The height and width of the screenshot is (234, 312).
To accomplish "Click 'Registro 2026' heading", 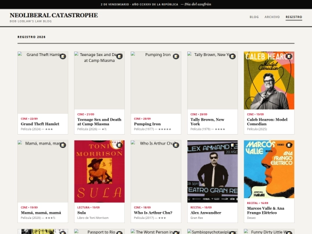I will 31,37.
